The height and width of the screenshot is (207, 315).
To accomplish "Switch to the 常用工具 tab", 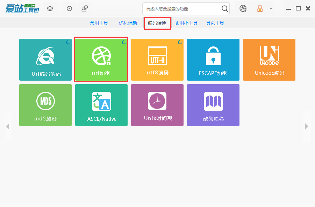I will [99, 23].
